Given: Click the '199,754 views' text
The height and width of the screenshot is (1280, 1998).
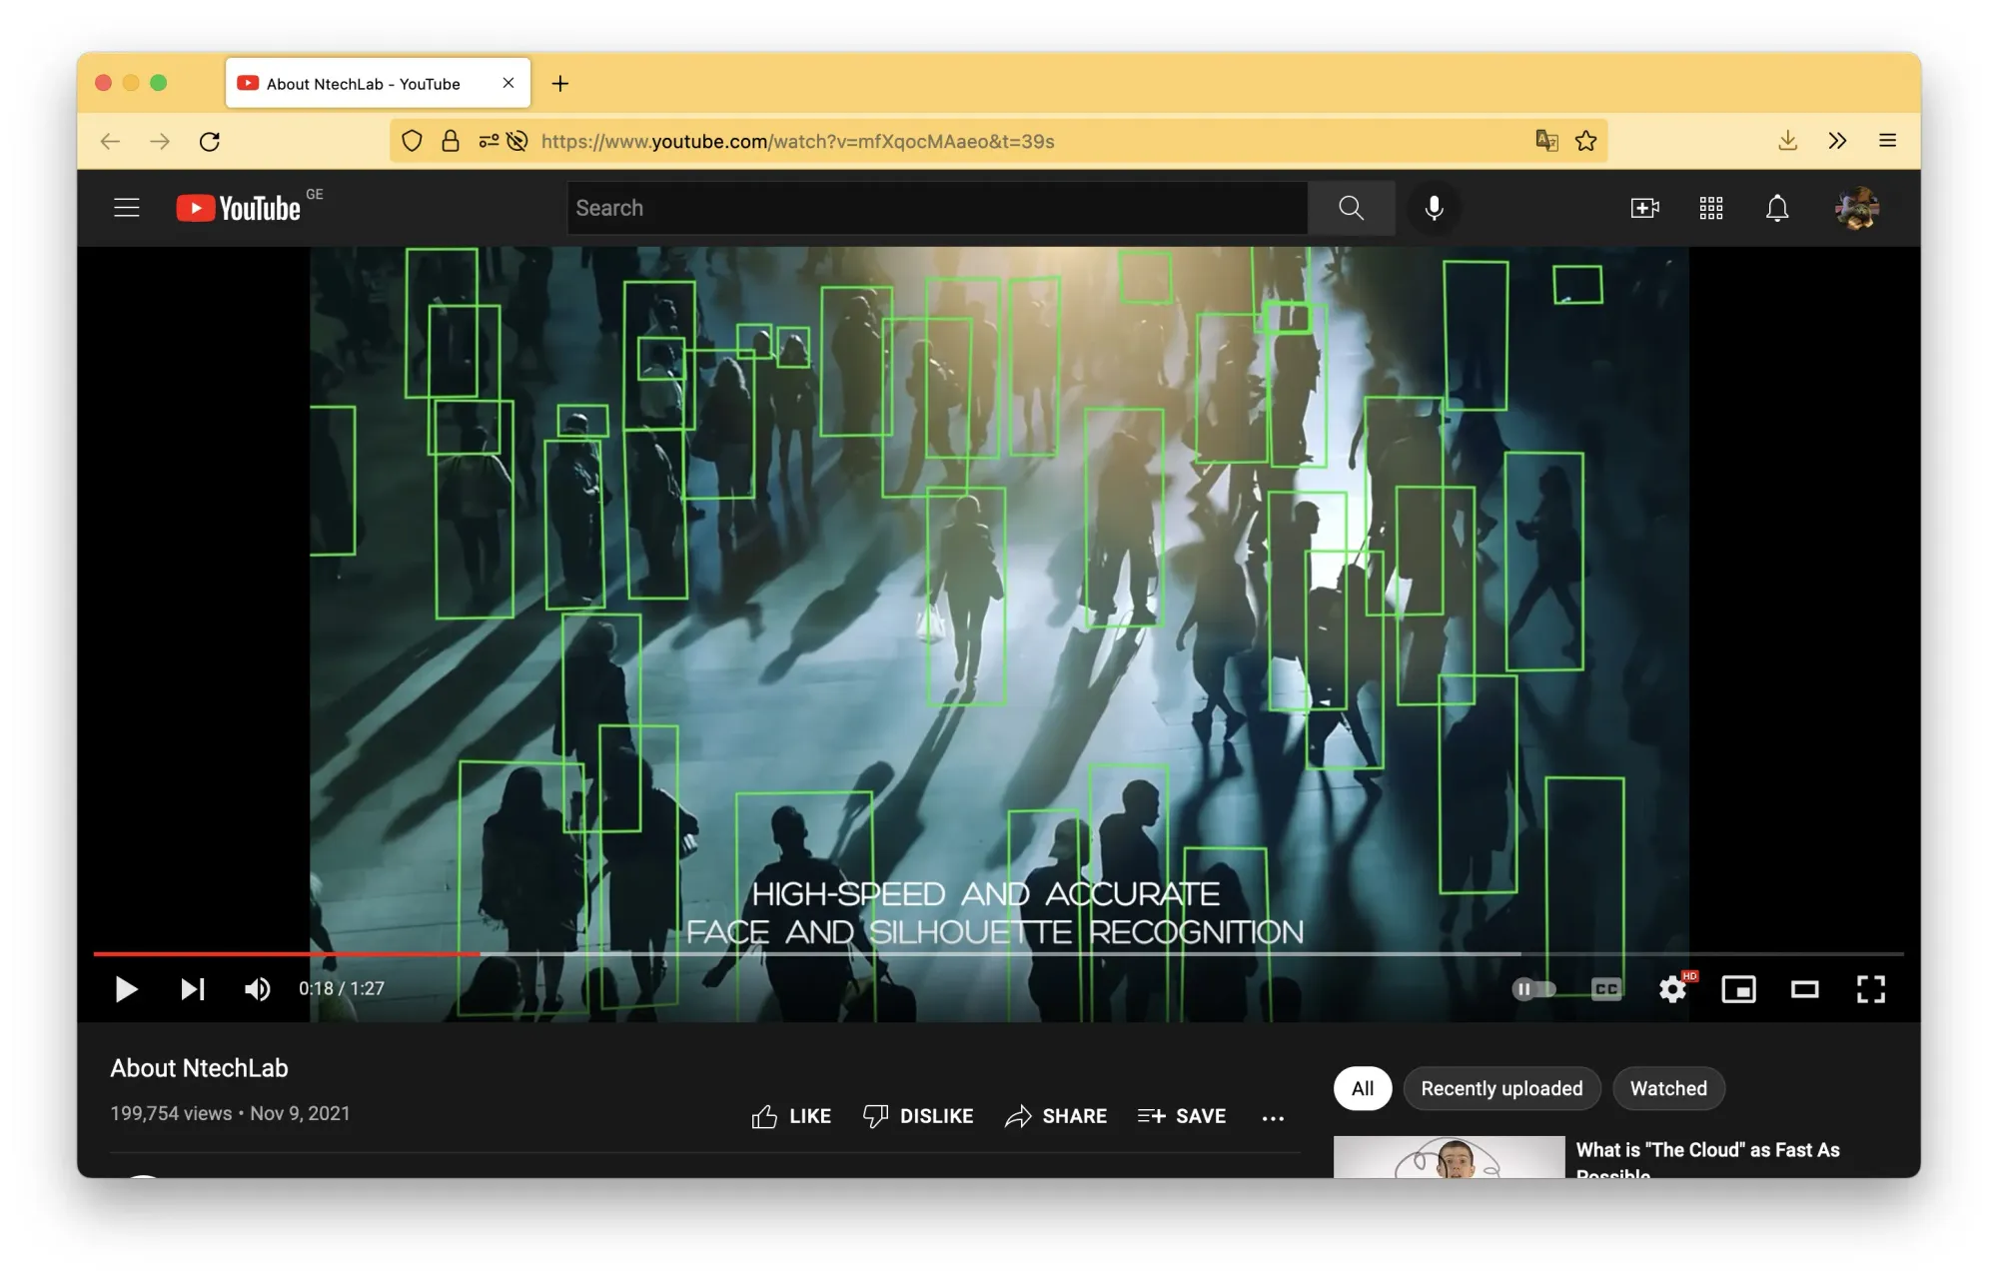Looking at the screenshot, I should pos(171,1113).
